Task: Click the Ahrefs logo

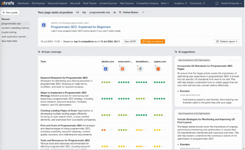Action: [x=8, y=3]
